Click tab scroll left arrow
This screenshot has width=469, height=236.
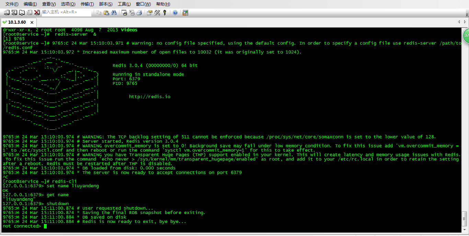459,22
